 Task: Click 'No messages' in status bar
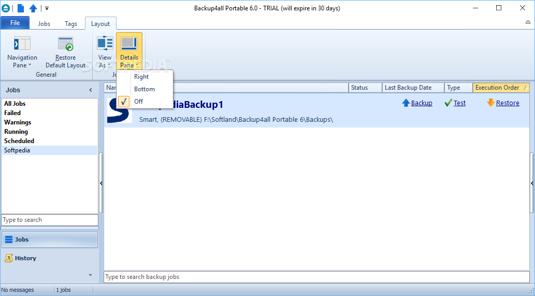tap(18, 290)
